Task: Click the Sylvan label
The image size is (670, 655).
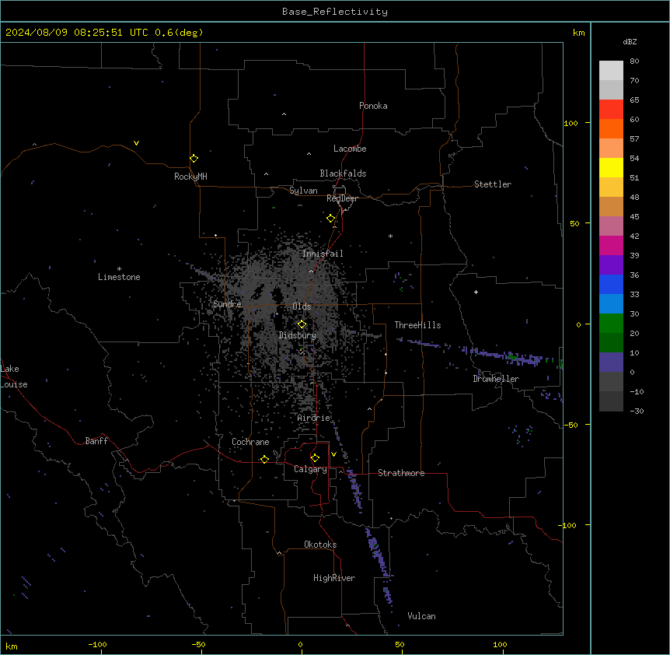Action: [x=303, y=191]
